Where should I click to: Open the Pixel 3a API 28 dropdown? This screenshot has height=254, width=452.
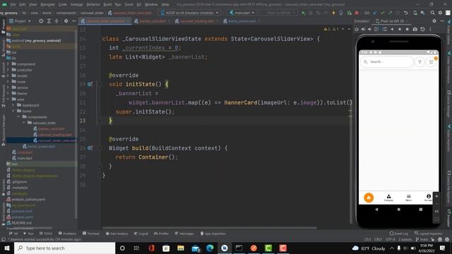279,13
